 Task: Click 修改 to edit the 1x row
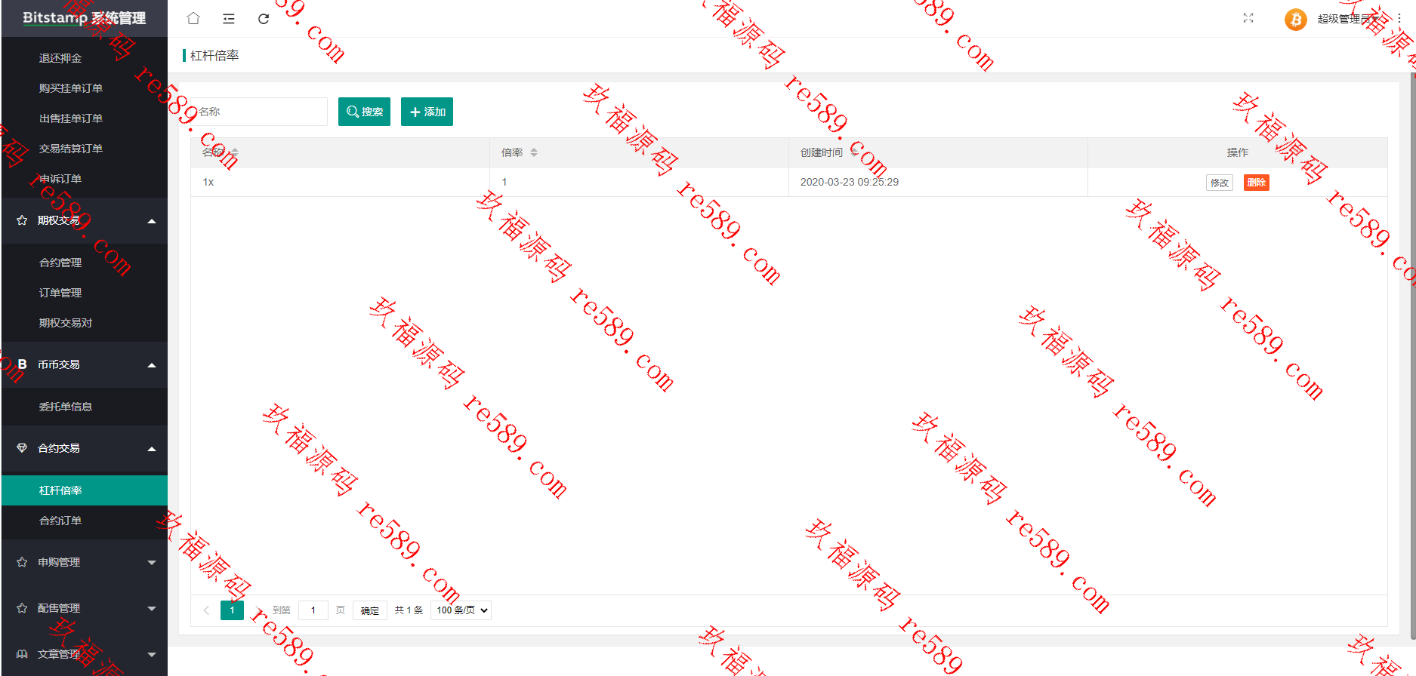(x=1219, y=183)
